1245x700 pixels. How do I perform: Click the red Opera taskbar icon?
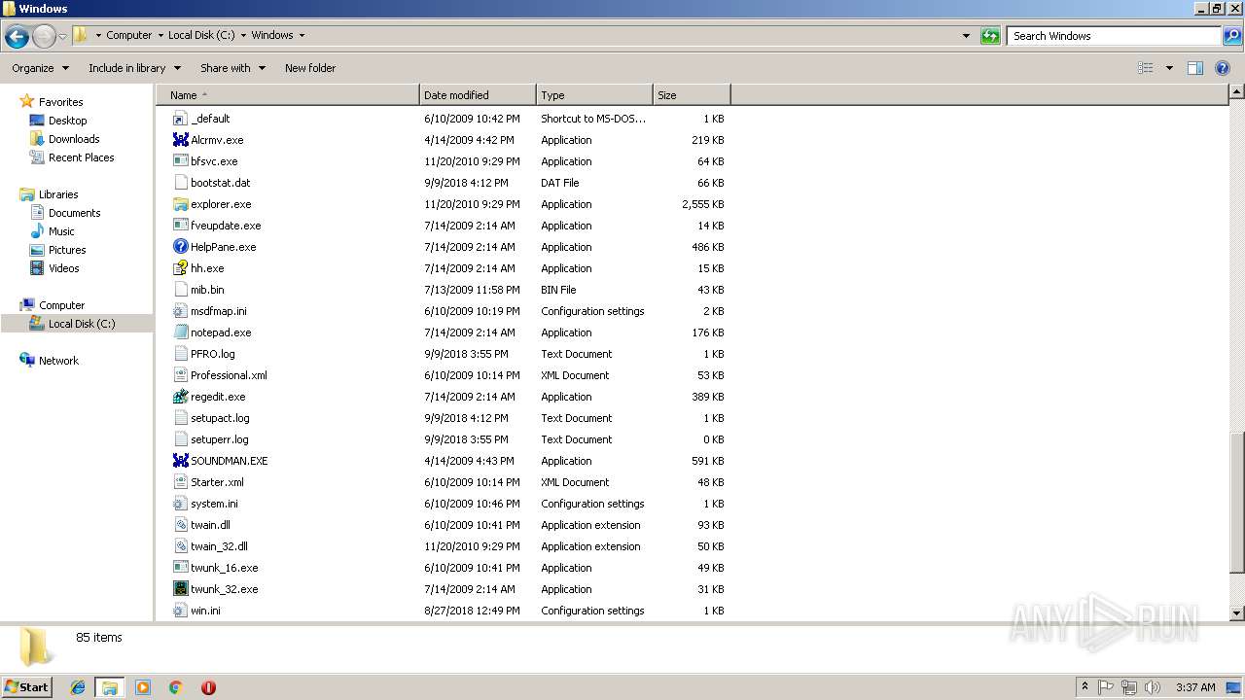point(208,687)
